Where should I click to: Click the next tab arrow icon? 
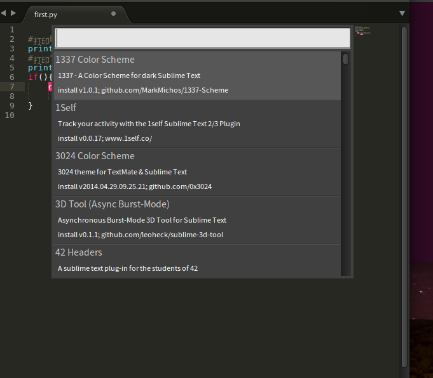pyautogui.click(x=13, y=13)
